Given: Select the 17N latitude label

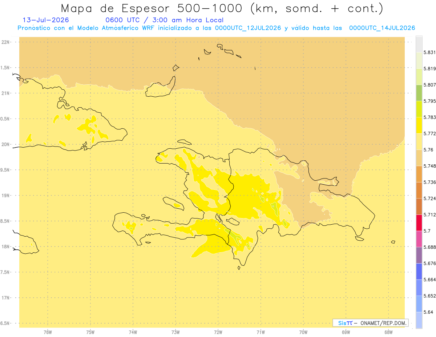Looking at the screenshot, I should (6, 298).
